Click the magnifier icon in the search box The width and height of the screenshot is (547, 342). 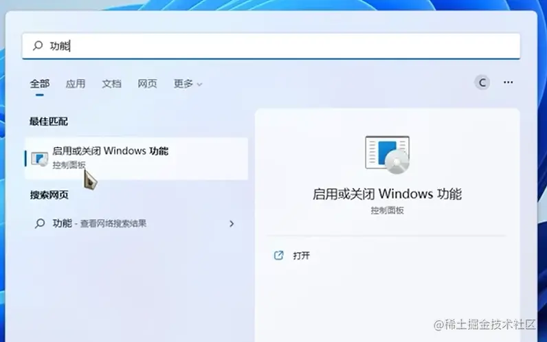[x=38, y=46]
